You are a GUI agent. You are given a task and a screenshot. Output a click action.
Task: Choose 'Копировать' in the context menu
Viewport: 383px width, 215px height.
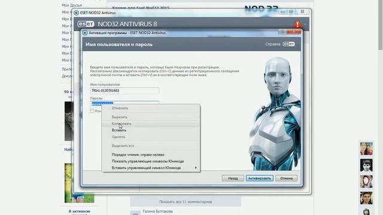tap(151, 124)
